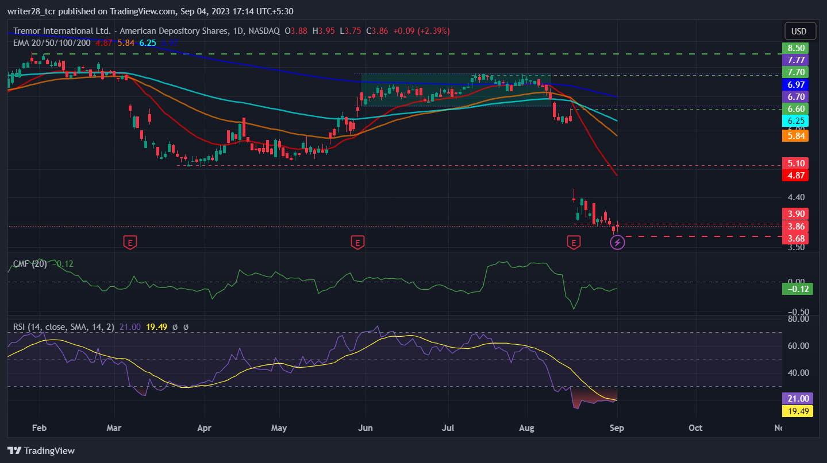Viewport: 827px width, 463px height.
Task: Click the TradingView logo at bottom left
Action: pyautogui.click(x=41, y=451)
